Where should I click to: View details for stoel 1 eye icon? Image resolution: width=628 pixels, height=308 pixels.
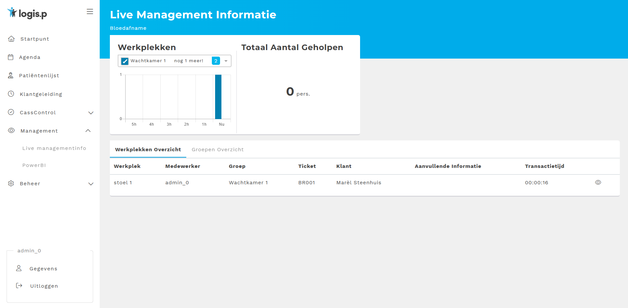(598, 183)
